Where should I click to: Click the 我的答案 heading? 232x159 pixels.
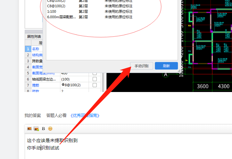(33, 115)
